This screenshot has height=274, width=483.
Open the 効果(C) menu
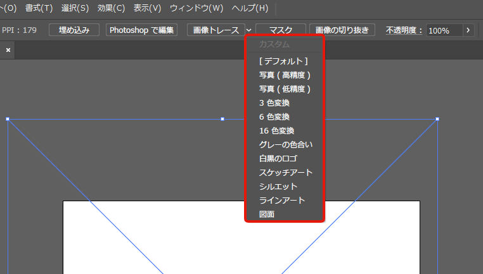[x=112, y=9]
